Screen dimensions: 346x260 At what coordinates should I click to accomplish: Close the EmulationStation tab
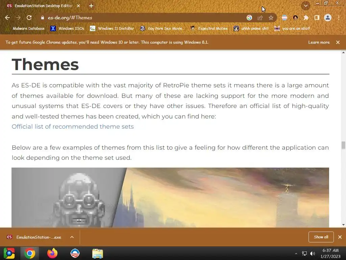78,6
